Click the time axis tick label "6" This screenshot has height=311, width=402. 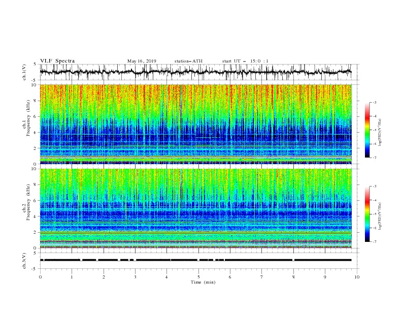(230, 277)
